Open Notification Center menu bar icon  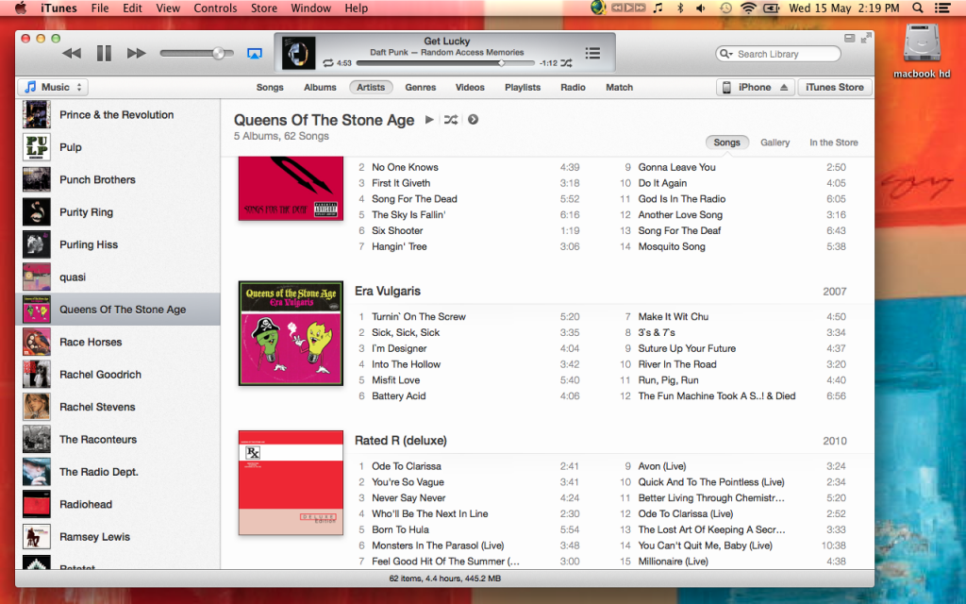pos(942,8)
